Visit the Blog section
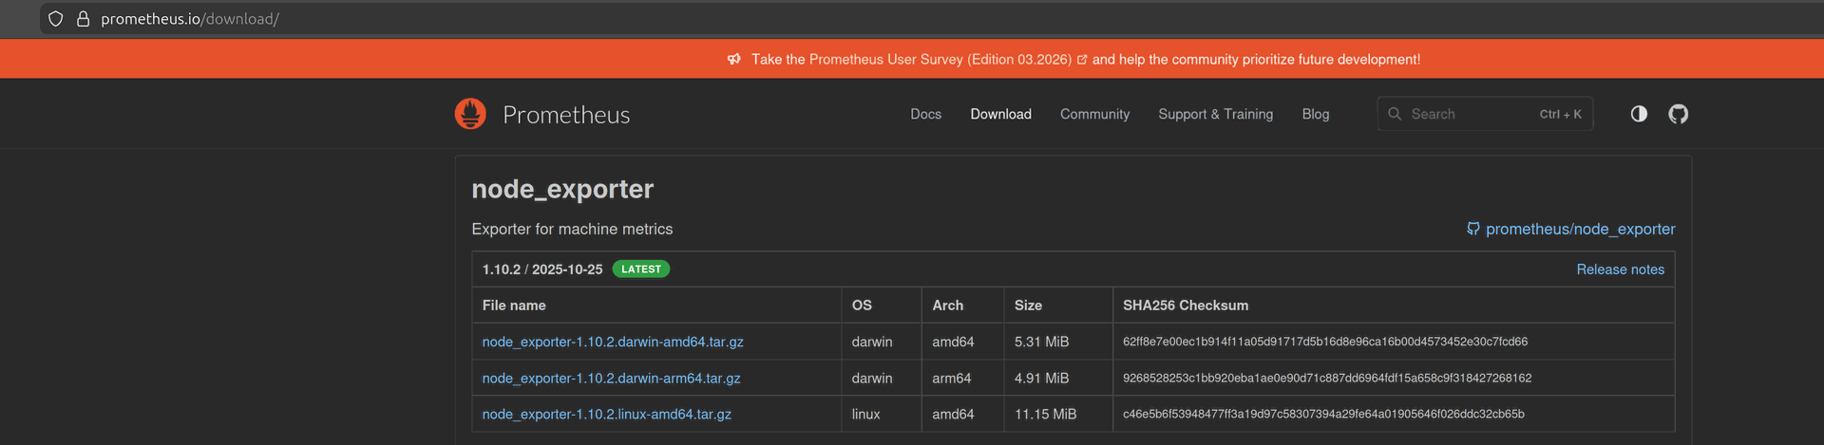Image resolution: width=1824 pixels, height=445 pixels. (x=1315, y=114)
